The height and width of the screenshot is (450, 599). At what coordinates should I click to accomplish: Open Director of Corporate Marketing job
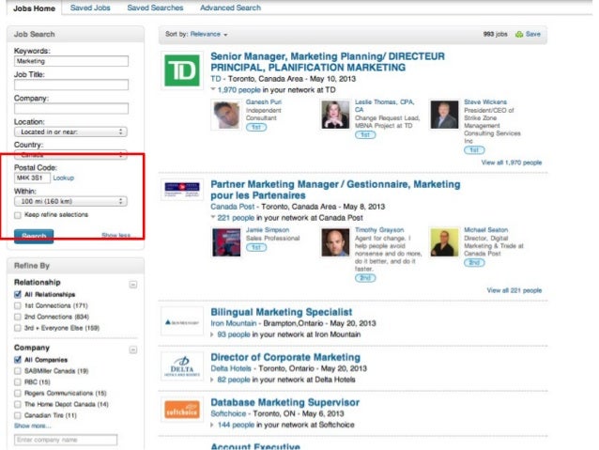click(x=285, y=357)
